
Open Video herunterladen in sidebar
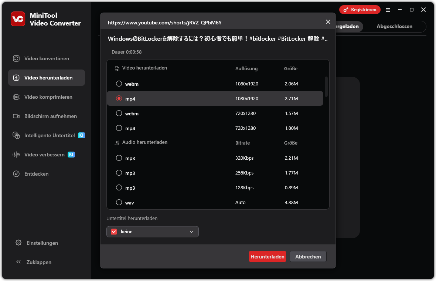47,78
